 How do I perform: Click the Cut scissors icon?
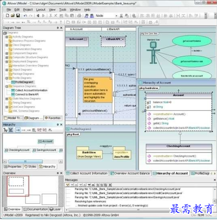point(50,16)
